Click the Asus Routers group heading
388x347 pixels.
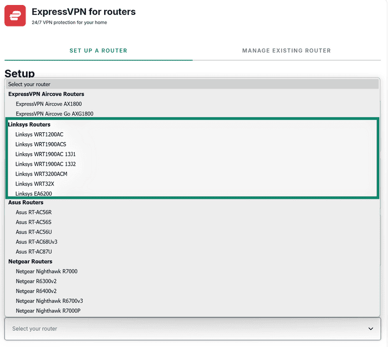click(25, 203)
